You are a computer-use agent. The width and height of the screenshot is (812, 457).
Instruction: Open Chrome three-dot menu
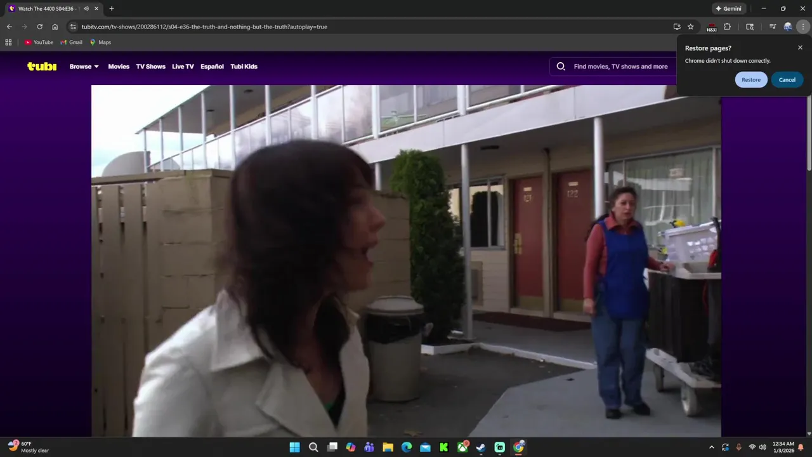point(803,27)
